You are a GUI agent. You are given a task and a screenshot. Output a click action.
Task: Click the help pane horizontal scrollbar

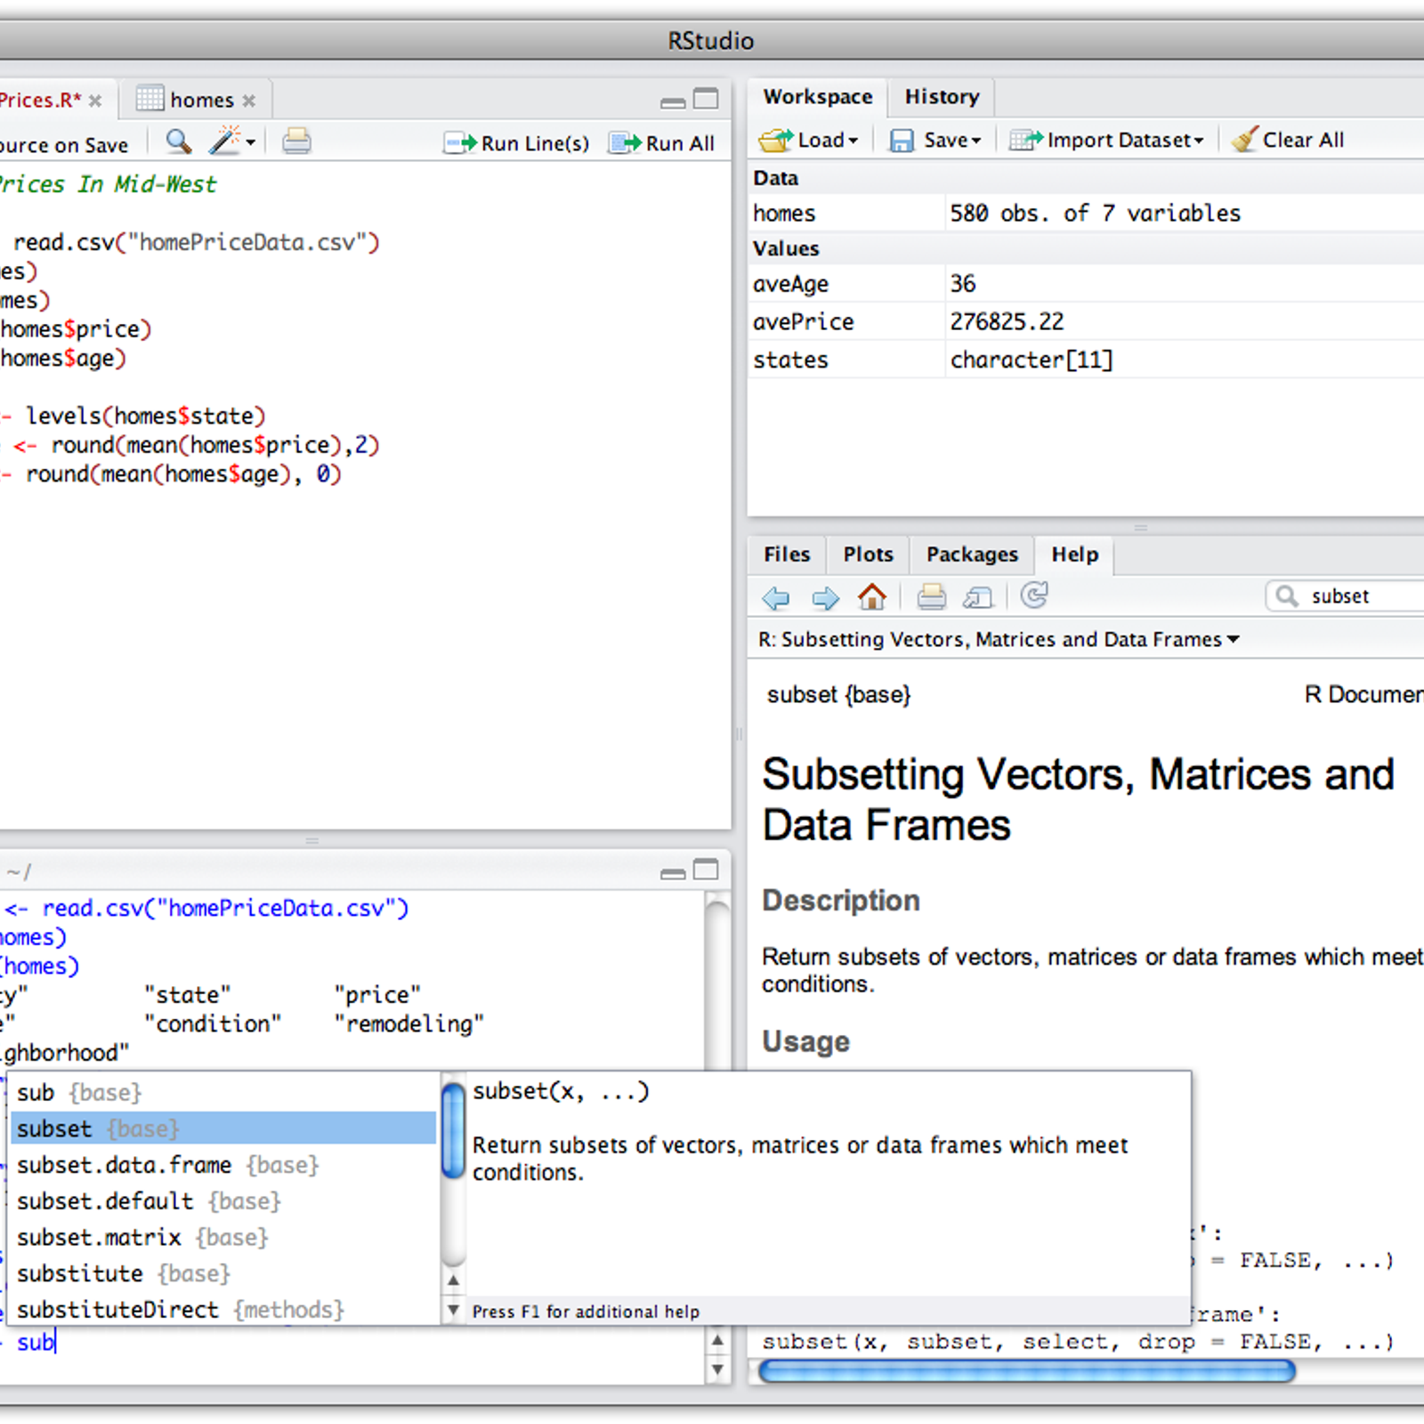pos(1026,1371)
